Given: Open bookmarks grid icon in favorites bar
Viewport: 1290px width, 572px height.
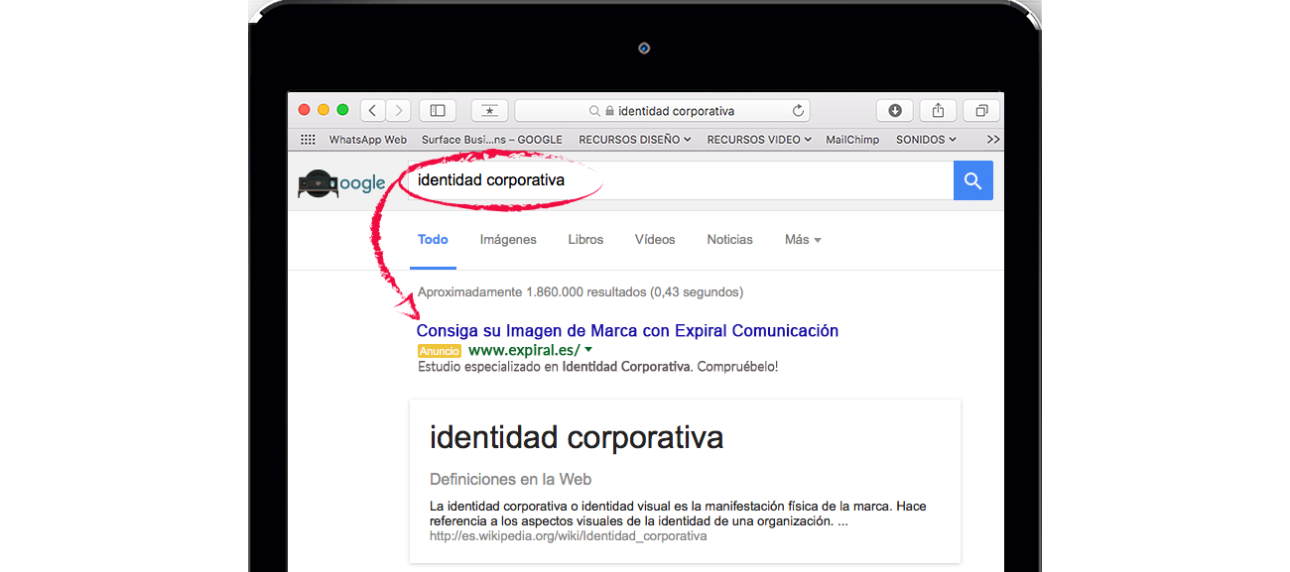Looking at the screenshot, I should 308,140.
